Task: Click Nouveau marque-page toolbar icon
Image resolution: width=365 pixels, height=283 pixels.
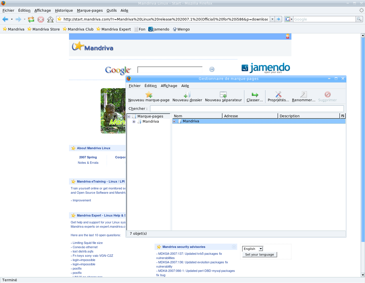Action: click(x=149, y=97)
